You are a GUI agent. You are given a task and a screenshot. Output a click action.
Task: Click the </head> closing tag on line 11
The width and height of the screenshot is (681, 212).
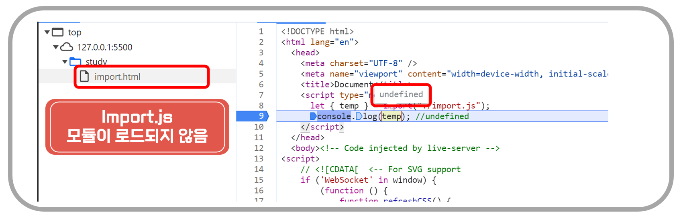point(308,137)
